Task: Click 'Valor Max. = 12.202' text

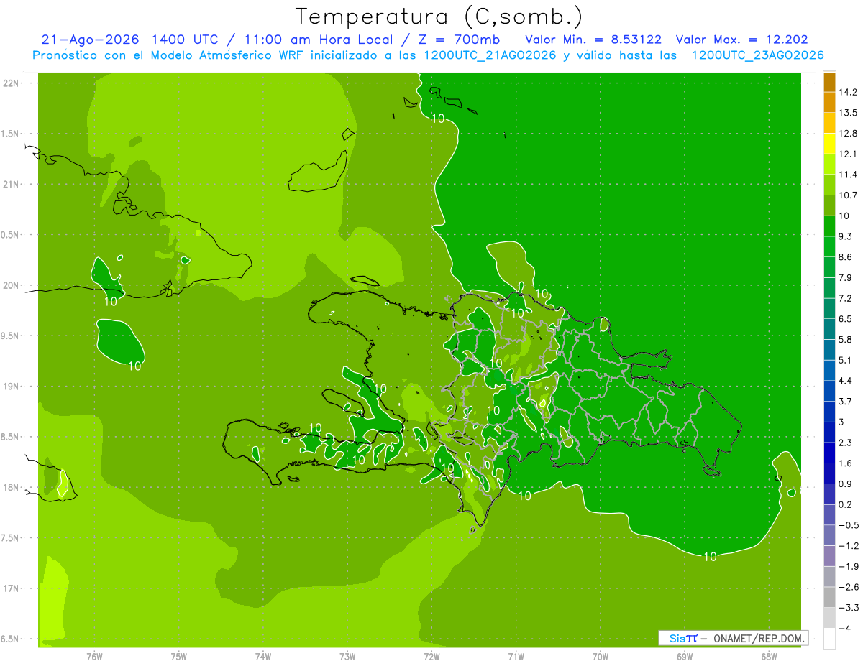Action: click(742, 40)
